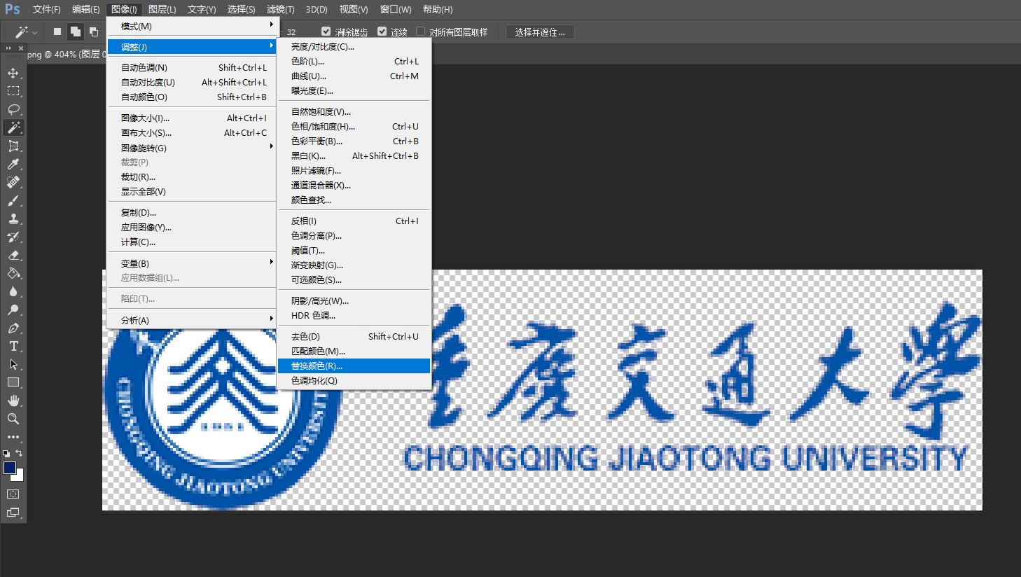Choose New selection mode in options bar
Screen dimensions: 1021x577
coord(57,32)
